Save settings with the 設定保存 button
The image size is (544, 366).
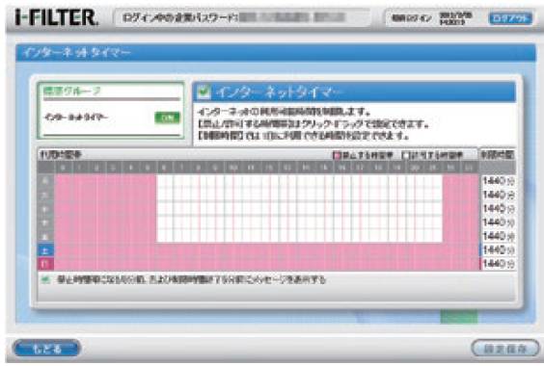(505, 348)
